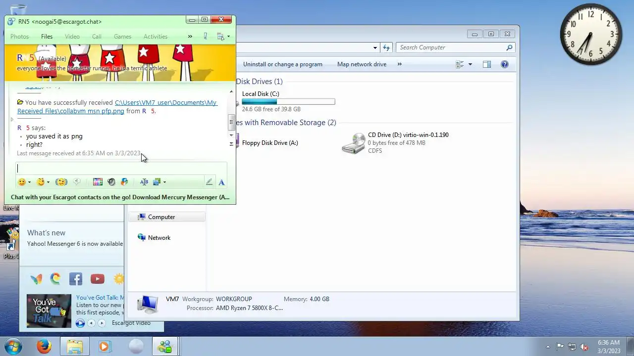The image size is (634, 356).
Task: Select the Activities tab in chat
Action: 156,37
